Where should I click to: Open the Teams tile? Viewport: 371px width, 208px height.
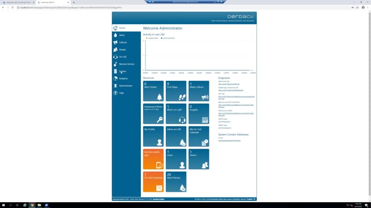tap(199, 159)
